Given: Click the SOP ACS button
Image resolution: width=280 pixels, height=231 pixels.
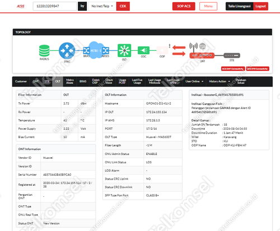Looking at the screenshot, I should 184,6.
